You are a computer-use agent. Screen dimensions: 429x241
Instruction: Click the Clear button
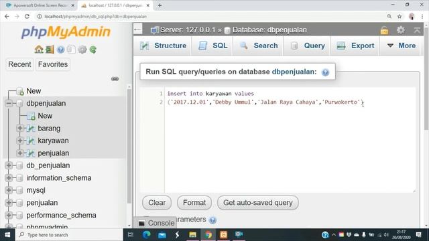[x=157, y=203]
